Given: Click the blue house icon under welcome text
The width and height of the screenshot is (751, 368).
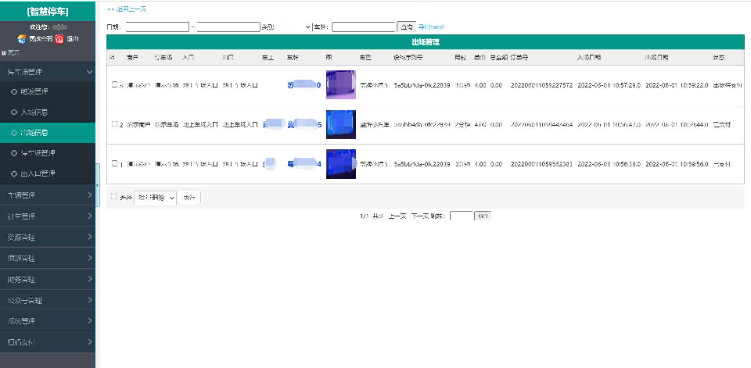Looking at the screenshot, I should (x=21, y=39).
